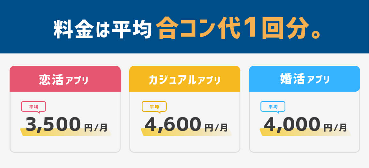Viewport: 369px width, 168px height.
Task: Click the 4,600 price figure
Action: pyautogui.click(x=173, y=124)
